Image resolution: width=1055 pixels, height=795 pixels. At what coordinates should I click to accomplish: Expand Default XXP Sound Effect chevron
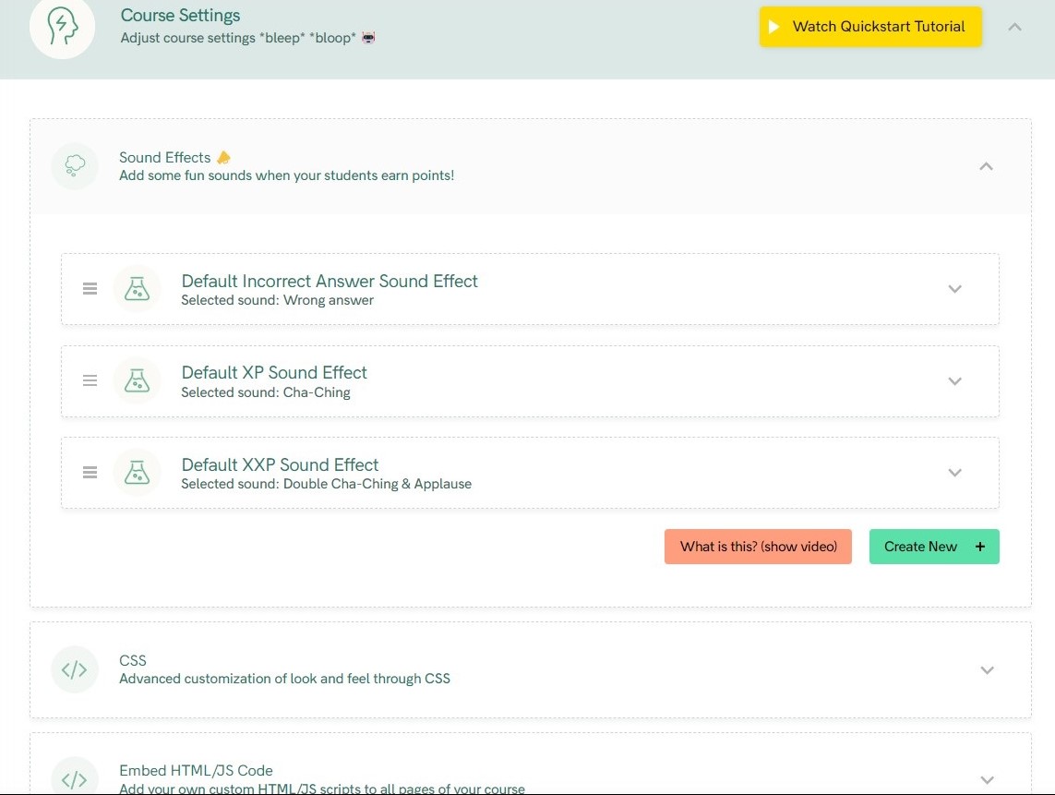click(x=954, y=473)
